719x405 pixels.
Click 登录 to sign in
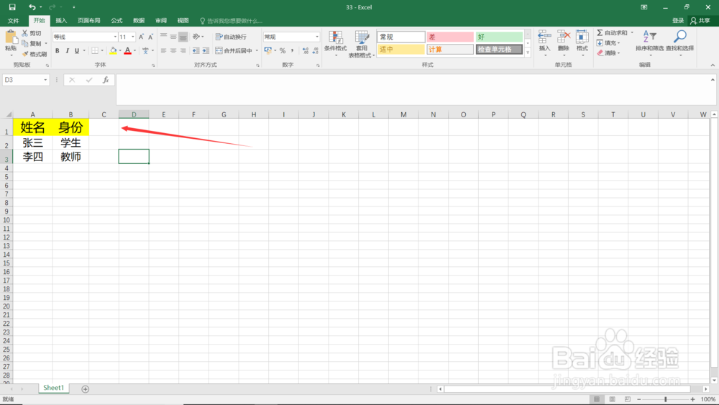678,21
